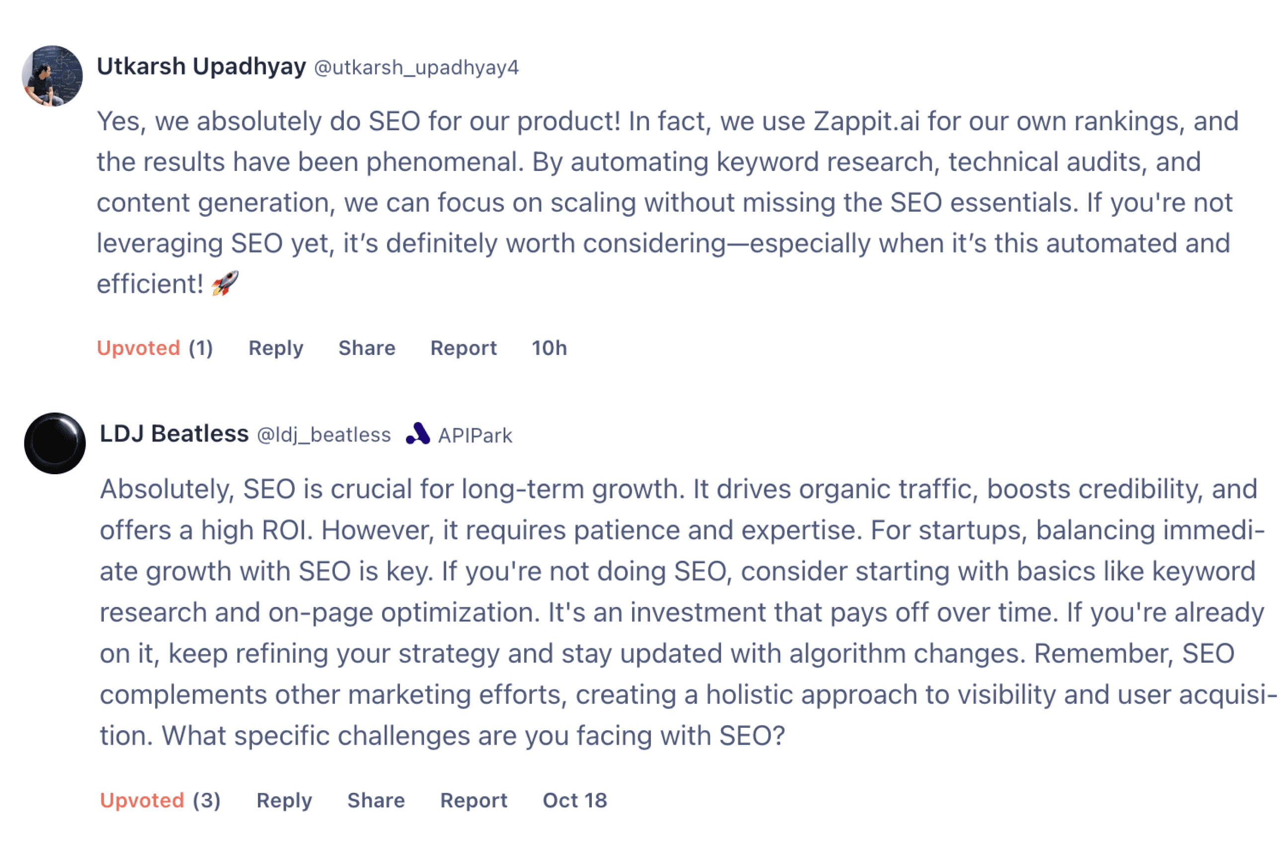The width and height of the screenshot is (1288, 859).
Task: Share LDJ Beatless's SEO comment
Action: (376, 800)
